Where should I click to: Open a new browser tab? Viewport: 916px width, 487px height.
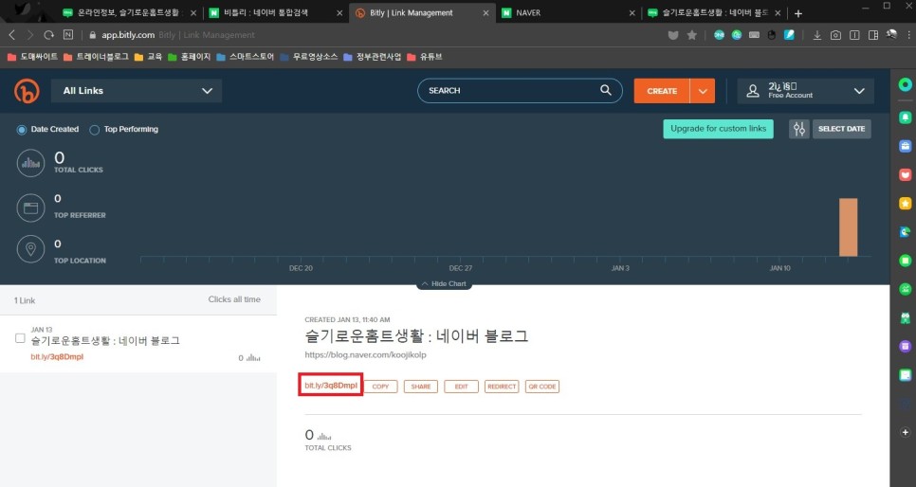[x=798, y=13]
